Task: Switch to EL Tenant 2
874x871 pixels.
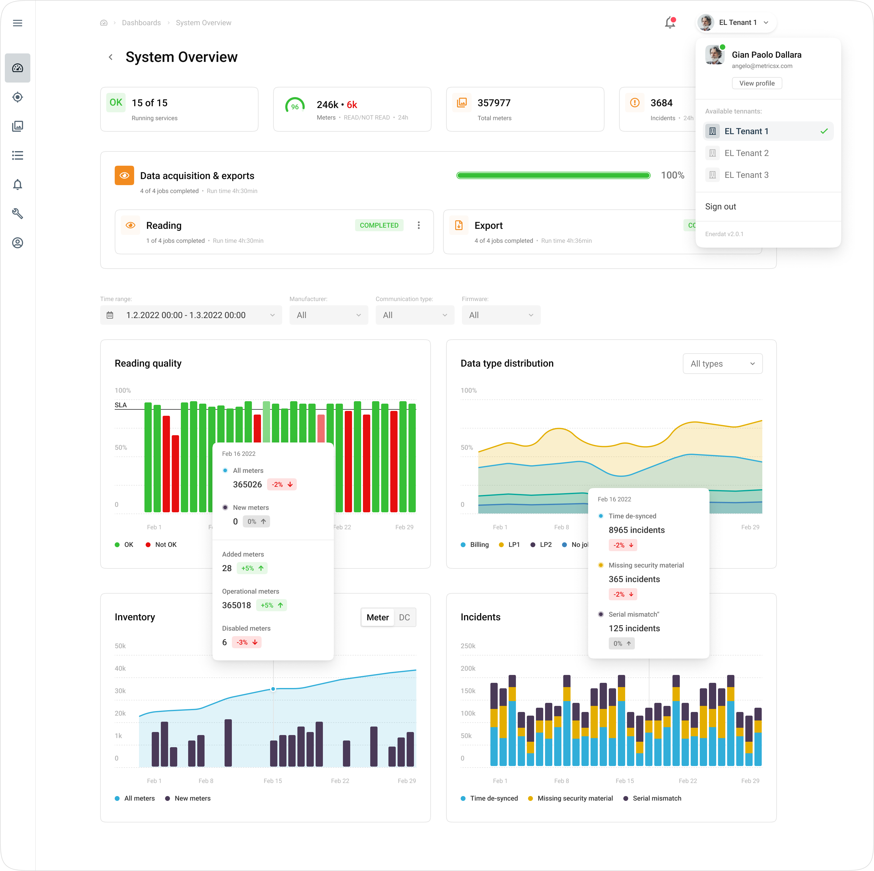Action: (x=747, y=153)
